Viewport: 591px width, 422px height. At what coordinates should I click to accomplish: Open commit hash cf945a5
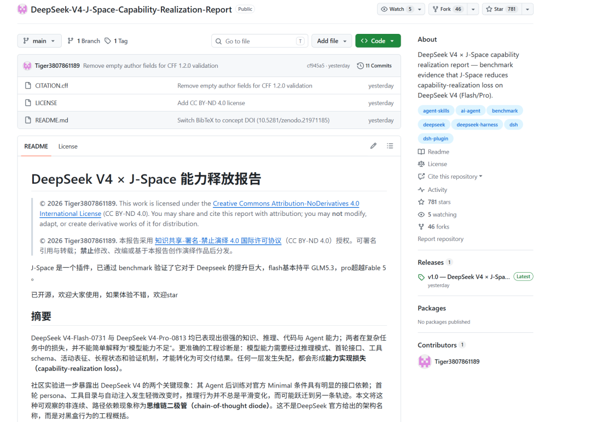316,66
